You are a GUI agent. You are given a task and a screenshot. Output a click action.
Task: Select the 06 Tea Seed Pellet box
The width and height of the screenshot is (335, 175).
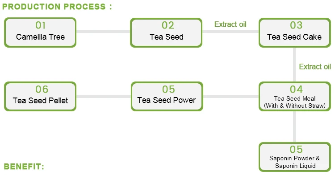40,97
